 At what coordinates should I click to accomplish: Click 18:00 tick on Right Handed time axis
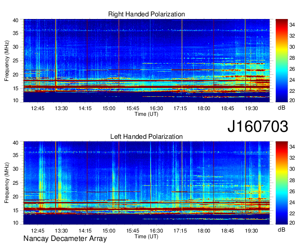click(204, 108)
